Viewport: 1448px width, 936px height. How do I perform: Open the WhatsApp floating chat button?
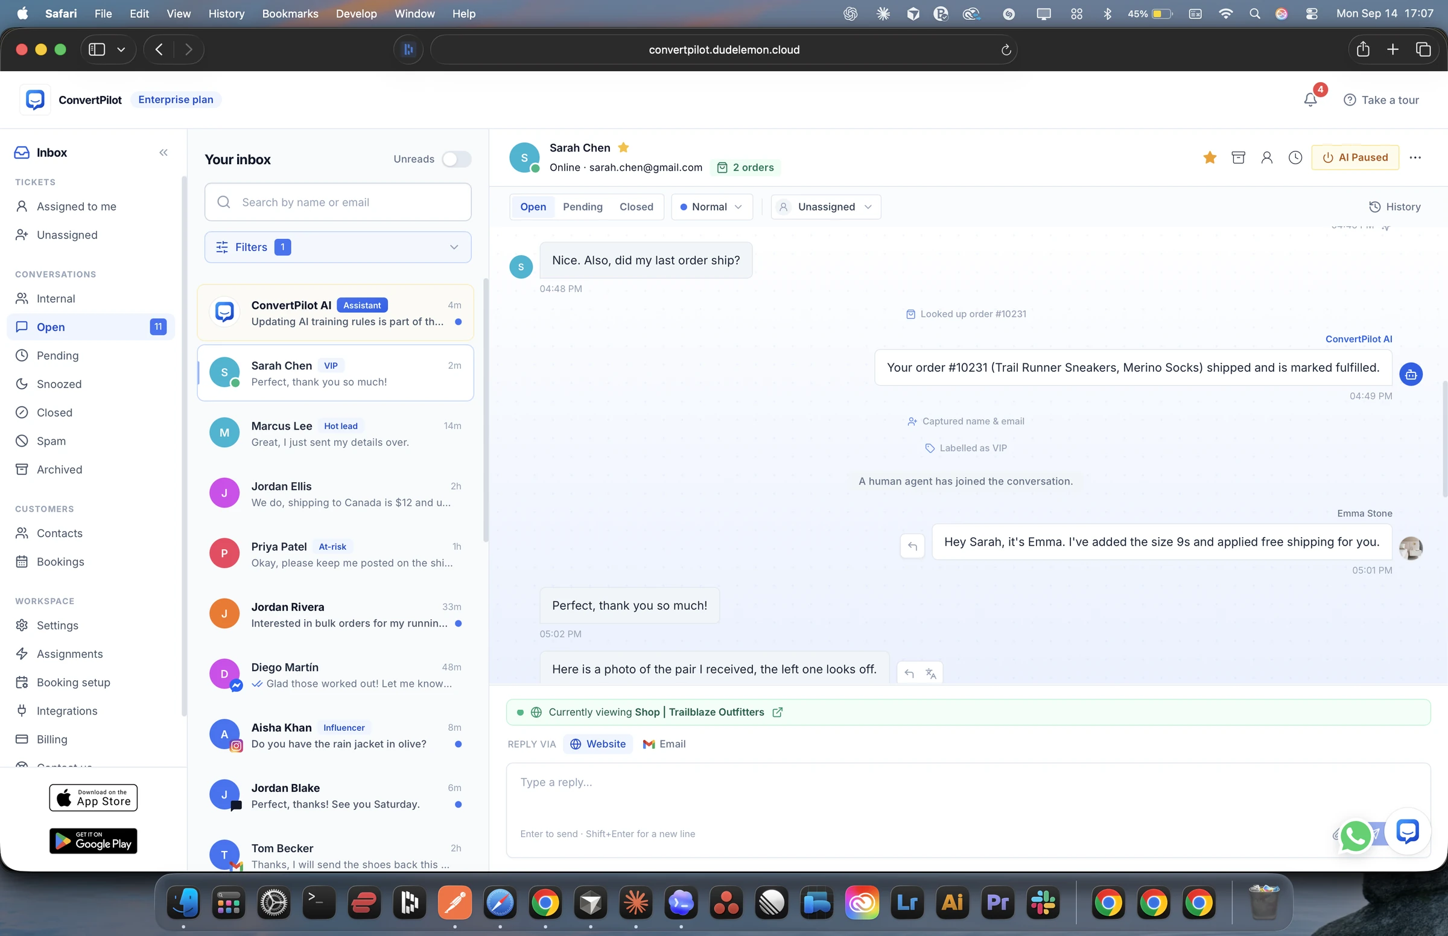pos(1356,836)
